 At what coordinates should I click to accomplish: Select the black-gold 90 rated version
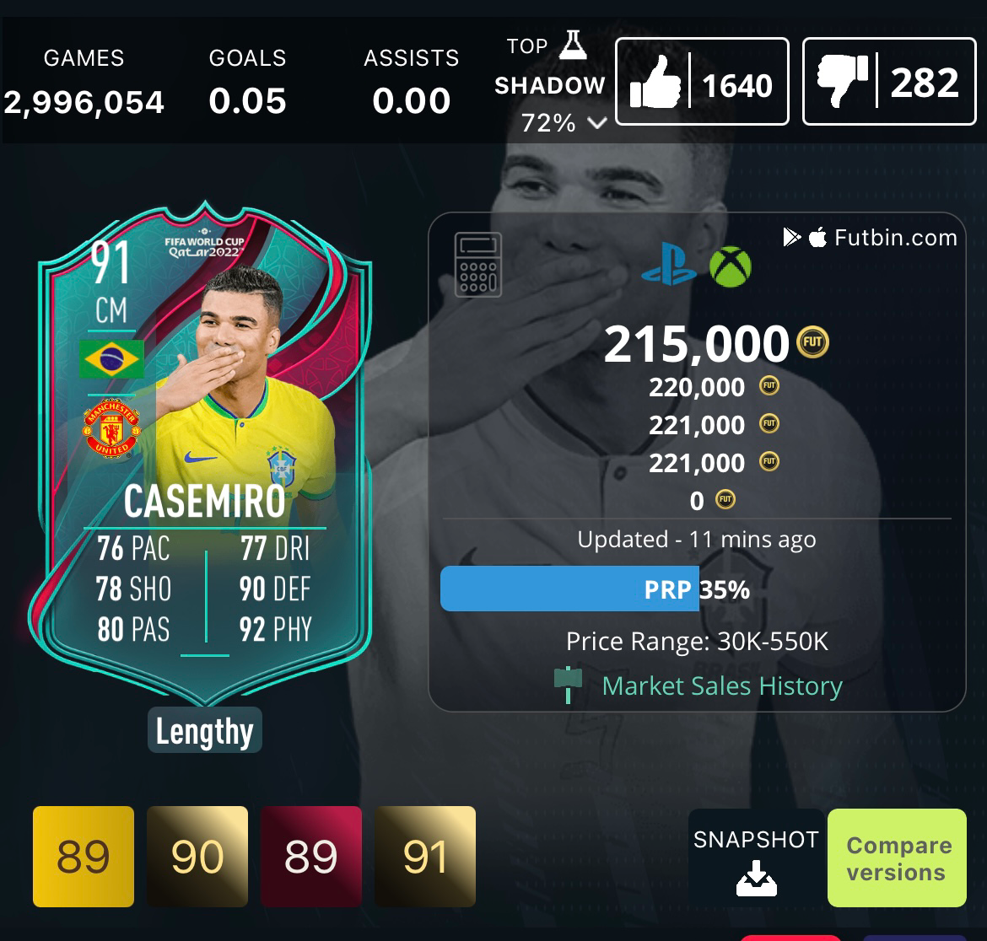click(x=197, y=857)
